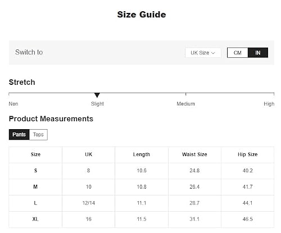Switch to the Tops tab
The width and height of the screenshot is (281, 233).
(38, 135)
